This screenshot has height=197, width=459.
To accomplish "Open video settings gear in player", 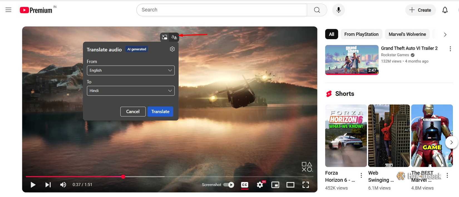I will tap(260, 185).
